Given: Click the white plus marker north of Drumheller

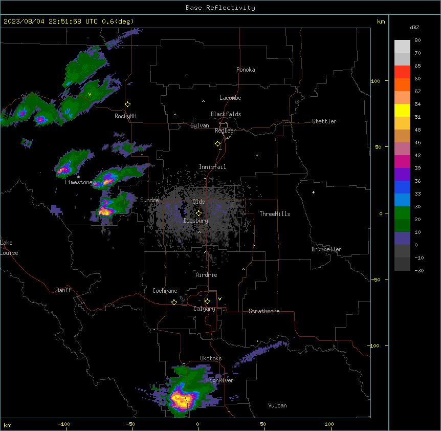Looking at the screenshot, I should pos(313,192).
